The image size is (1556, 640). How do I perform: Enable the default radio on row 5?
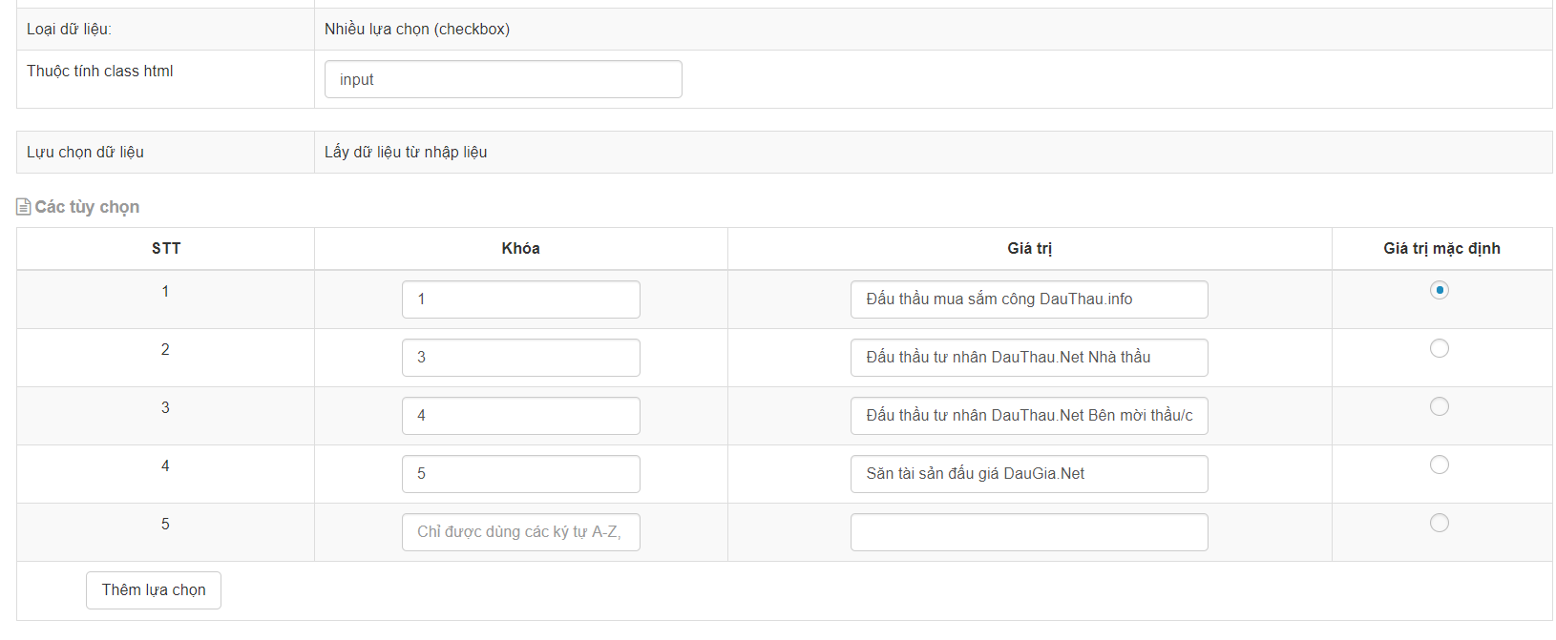(x=1440, y=523)
